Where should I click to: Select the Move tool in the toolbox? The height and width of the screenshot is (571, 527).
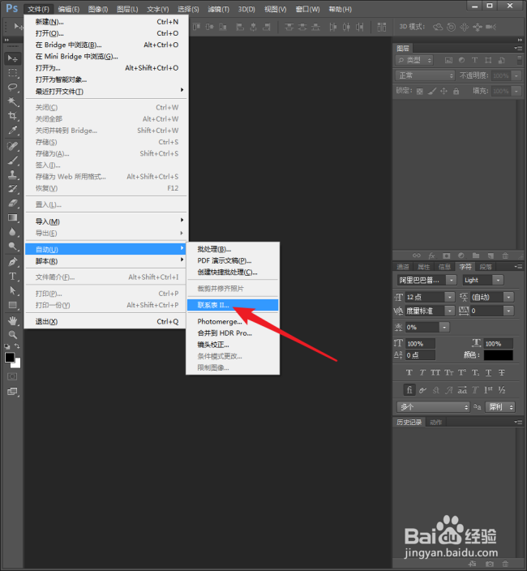(x=13, y=58)
